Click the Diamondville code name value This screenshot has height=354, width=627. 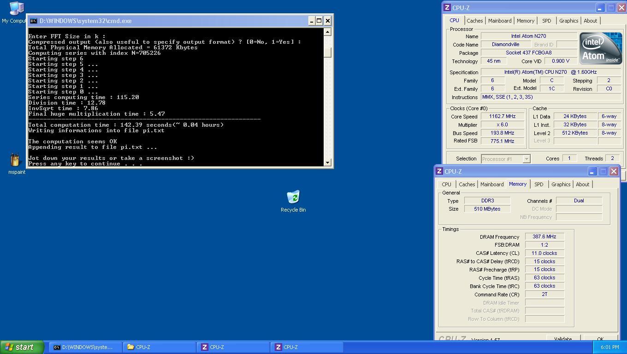[x=506, y=44]
